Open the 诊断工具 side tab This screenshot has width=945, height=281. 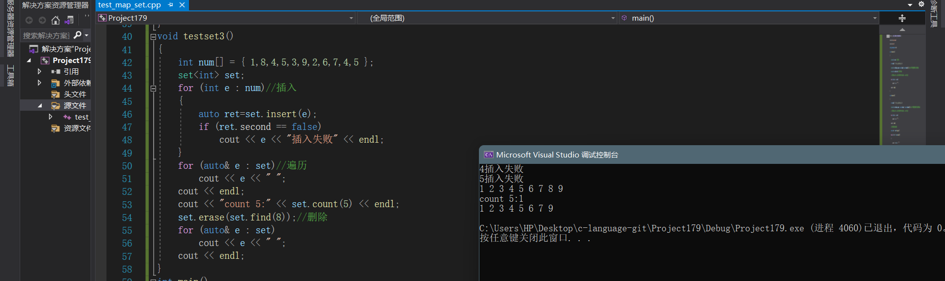(x=934, y=14)
